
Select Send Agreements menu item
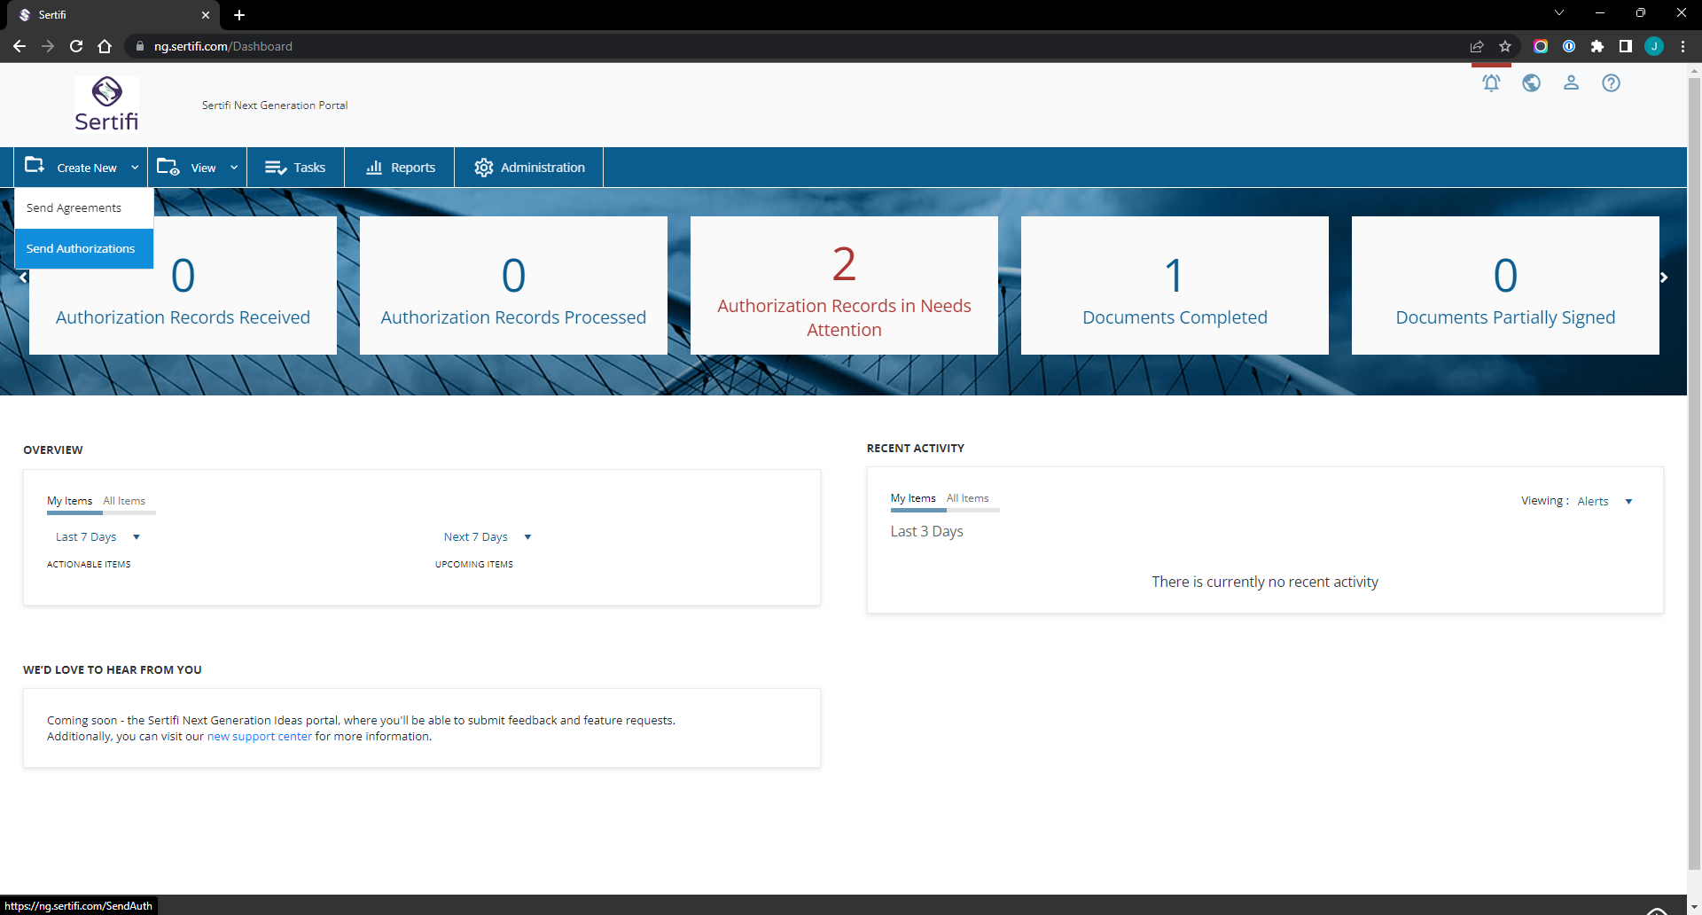point(84,208)
